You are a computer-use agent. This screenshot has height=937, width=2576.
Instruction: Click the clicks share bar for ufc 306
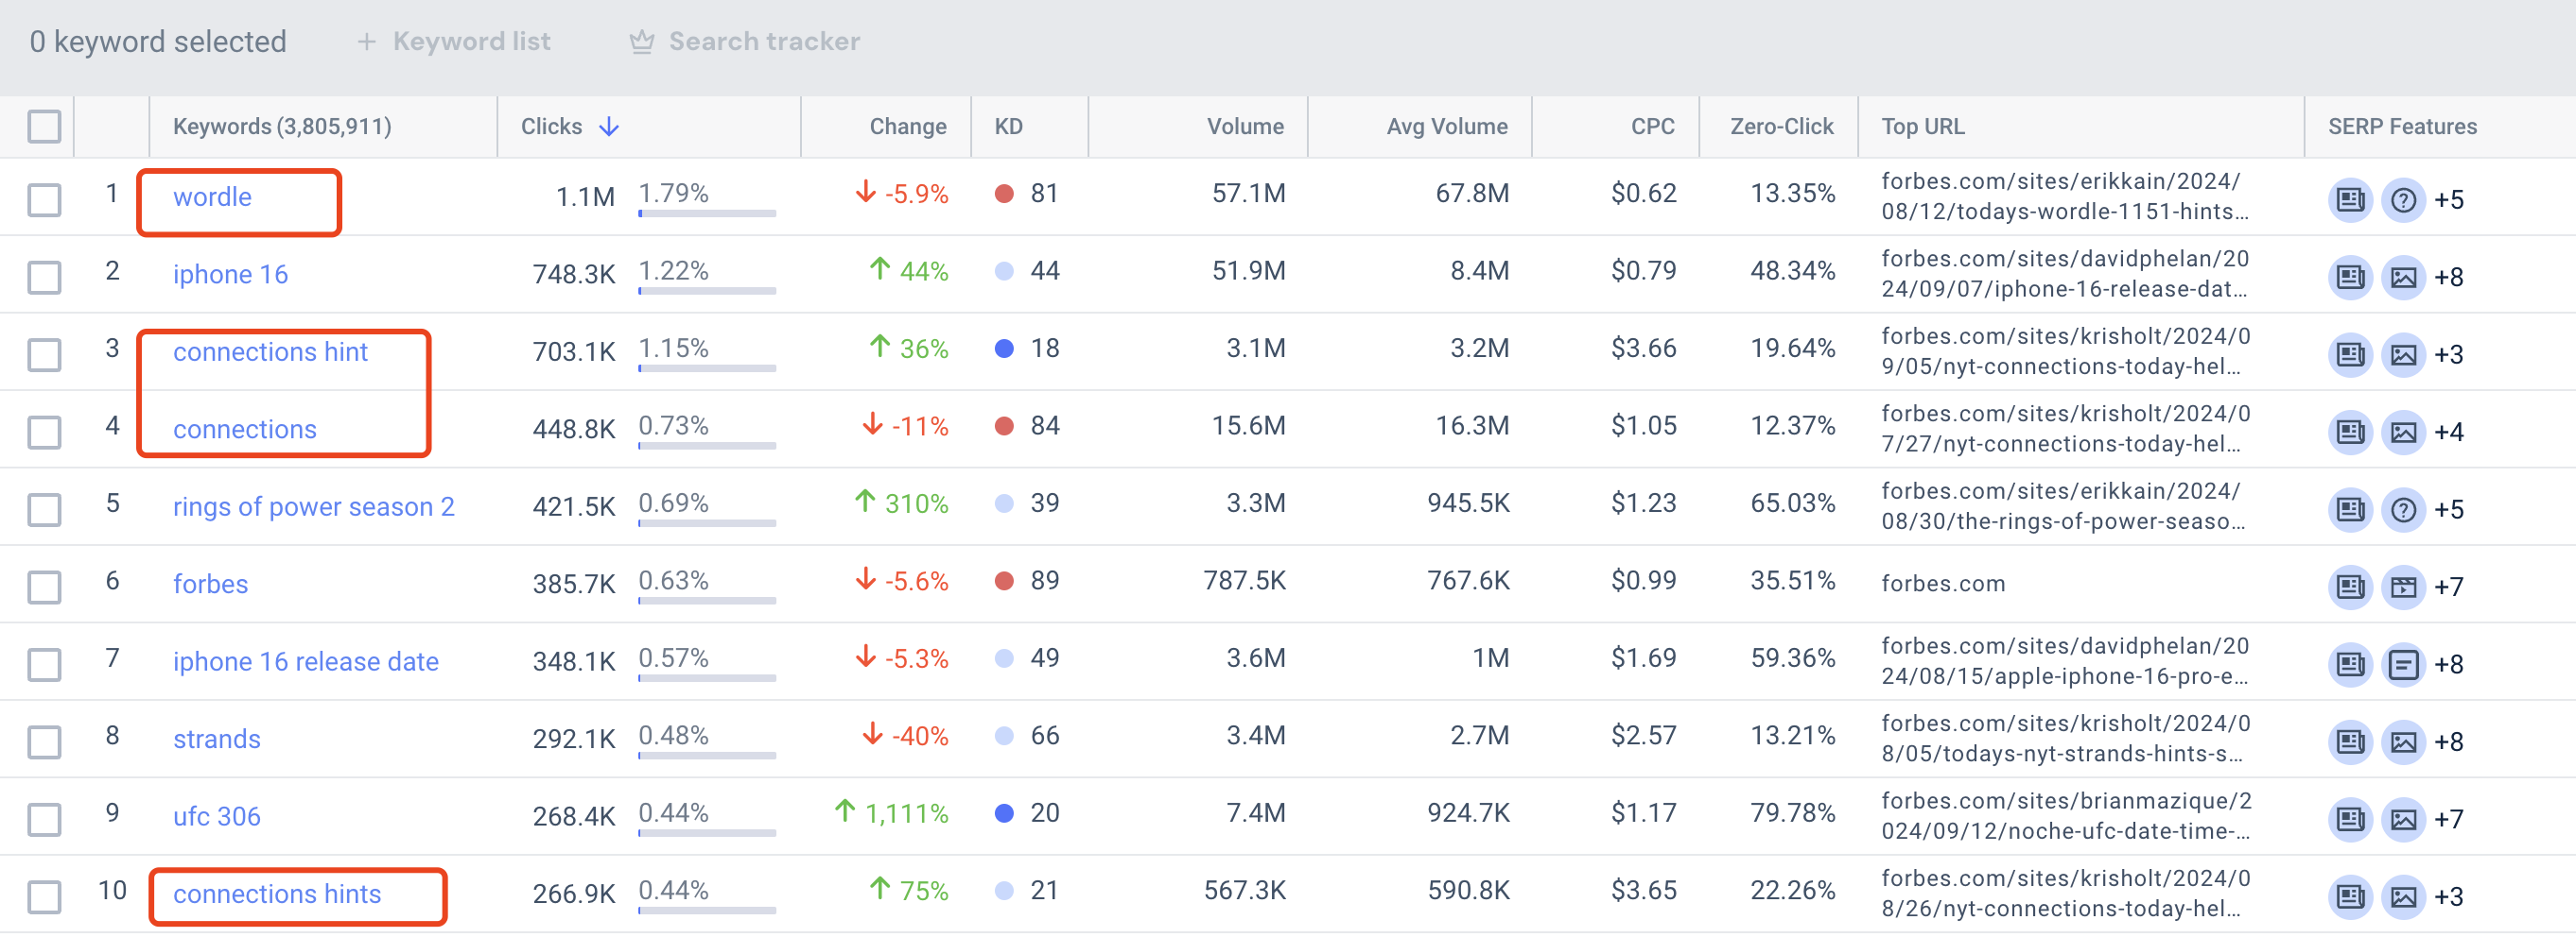click(x=707, y=832)
